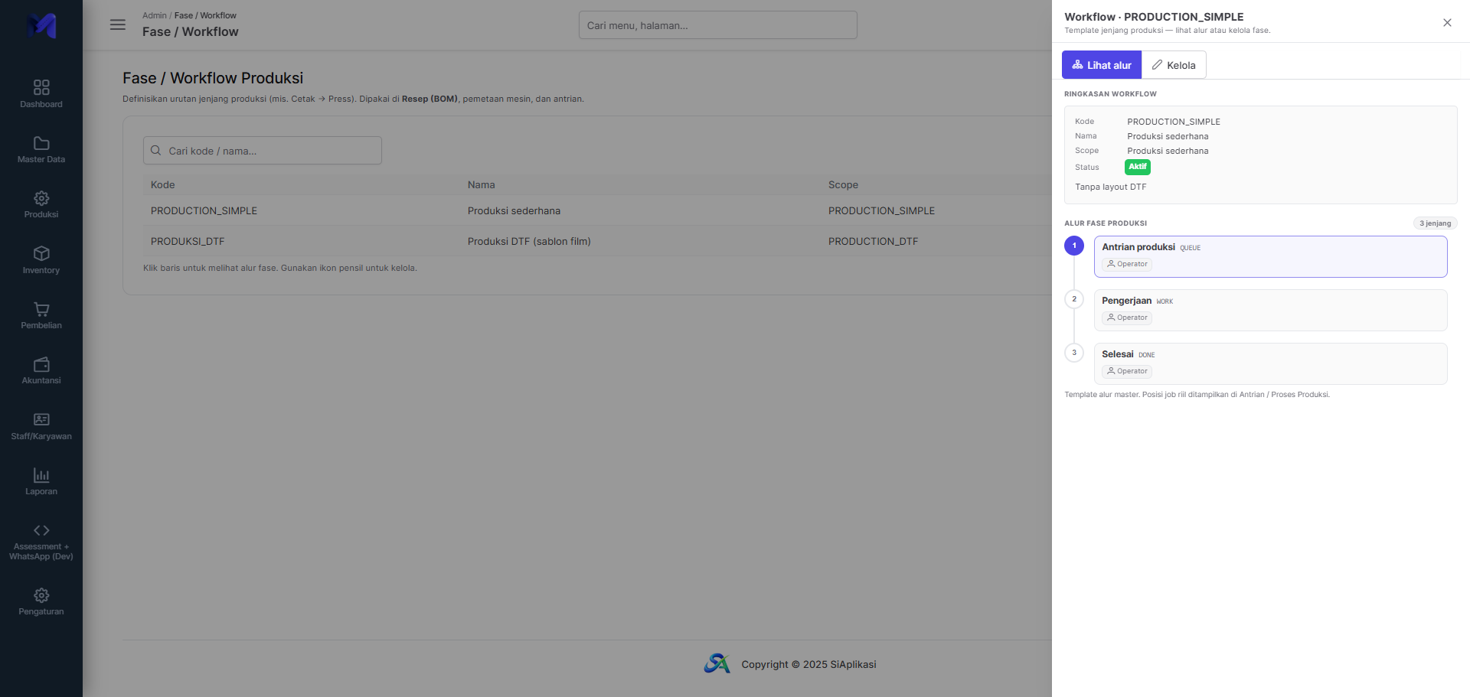Click the Admin breadcrumb link
Image resolution: width=1470 pixels, height=697 pixels.
click(x=154, y=15)
